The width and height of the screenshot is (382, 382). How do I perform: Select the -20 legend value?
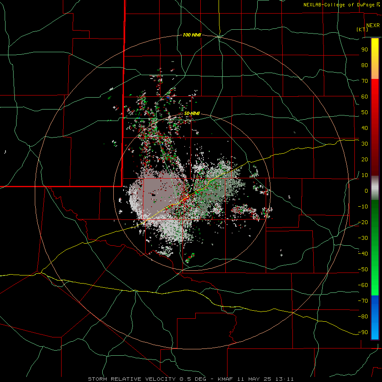click(x=363, y=222)
